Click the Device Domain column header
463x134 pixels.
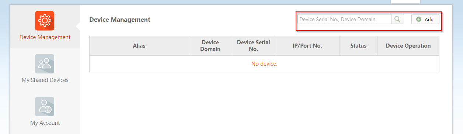pos(210,46)
